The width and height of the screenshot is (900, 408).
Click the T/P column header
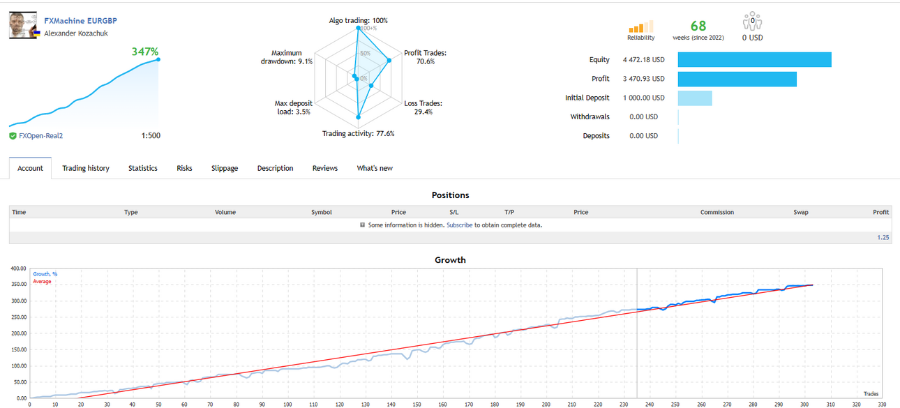click(x=509, y=212)
